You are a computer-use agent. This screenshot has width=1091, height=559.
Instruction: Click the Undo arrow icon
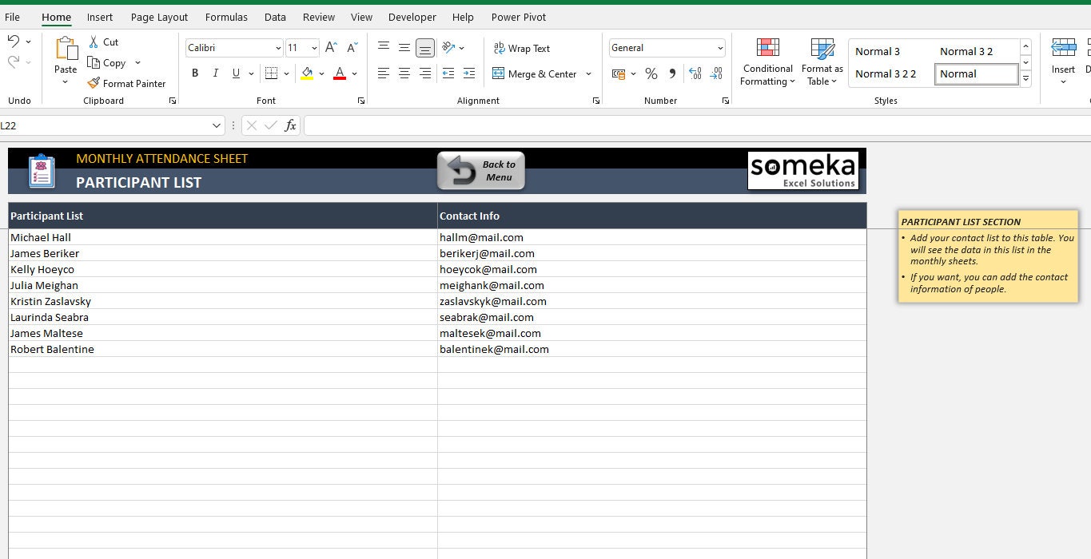13,41
